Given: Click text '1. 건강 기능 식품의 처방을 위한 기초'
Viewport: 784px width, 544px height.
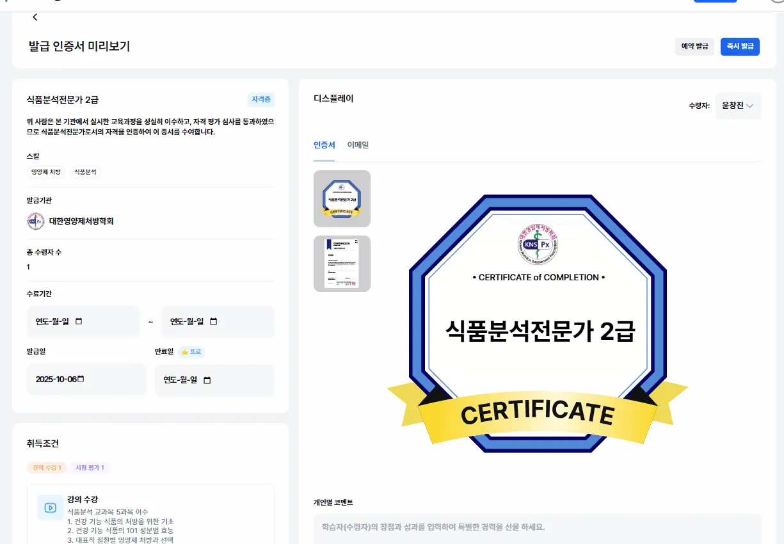Looking at the screenshot, I should pyautogui.click(x=120, y=522).
